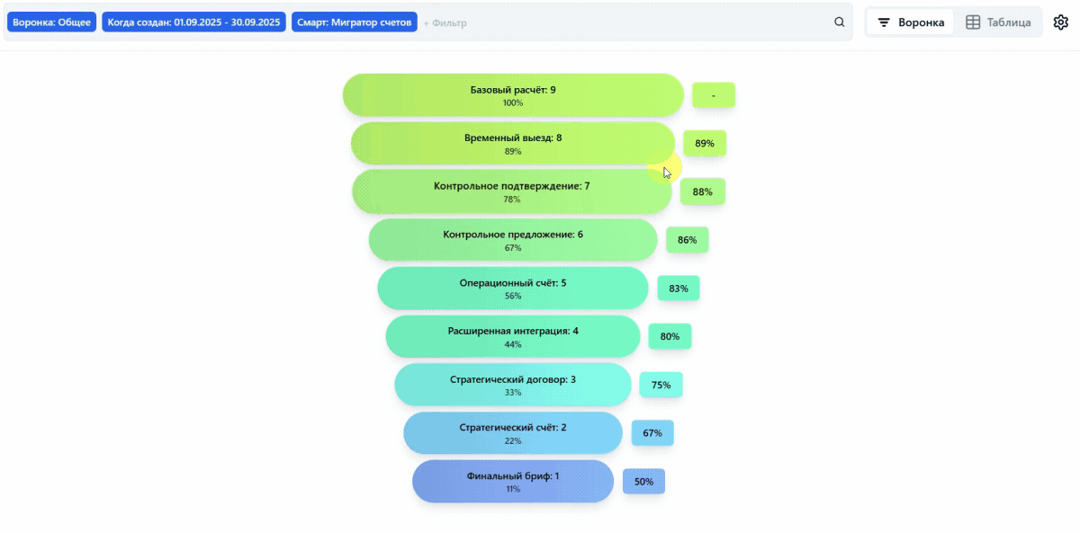Image resolution: width=1080 pixels, height=533 pixels.
Task: Open the settings gear icon
Action: tap(1060, 22)
